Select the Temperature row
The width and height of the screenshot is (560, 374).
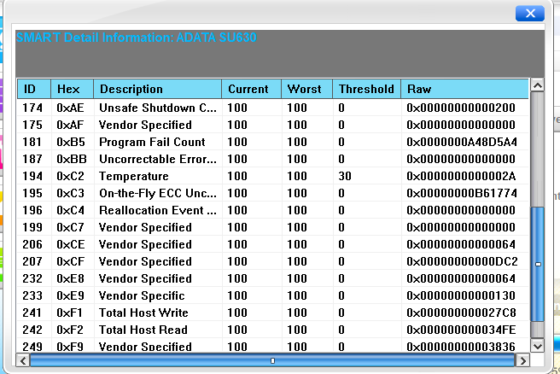273,176
